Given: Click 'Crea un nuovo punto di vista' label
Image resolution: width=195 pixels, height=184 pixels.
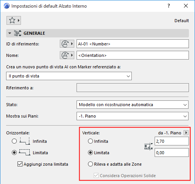Looking at the screenshot, I should click(x=63, y=67).
